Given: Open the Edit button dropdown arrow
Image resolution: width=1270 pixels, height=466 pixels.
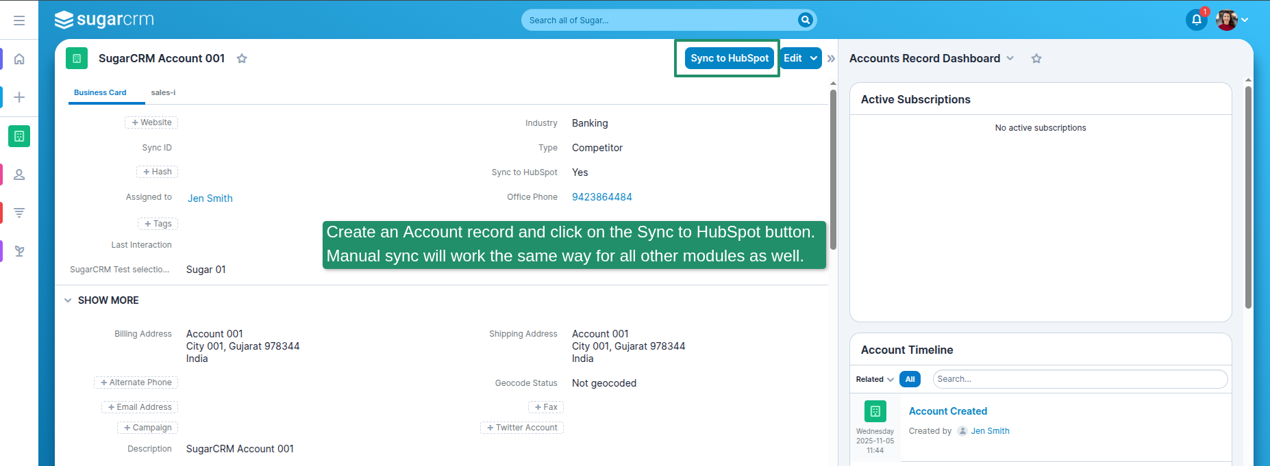Looking at the screenshot, I should click(x=814, y=58).
